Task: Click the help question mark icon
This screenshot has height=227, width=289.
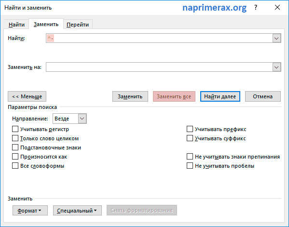Action: pos(255,8)
